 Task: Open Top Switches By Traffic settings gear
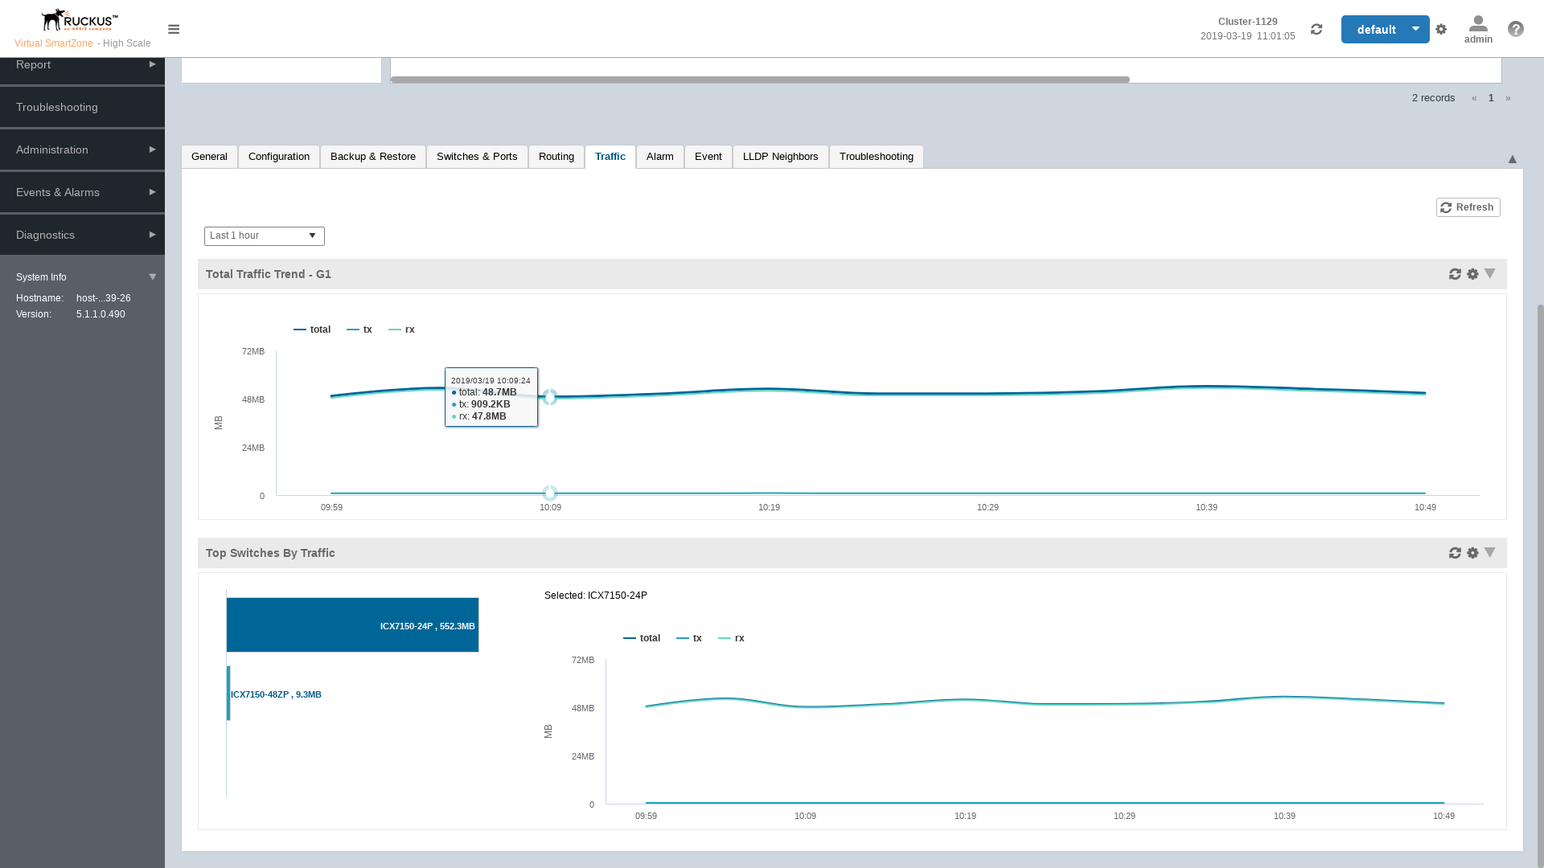point(1472,554)
